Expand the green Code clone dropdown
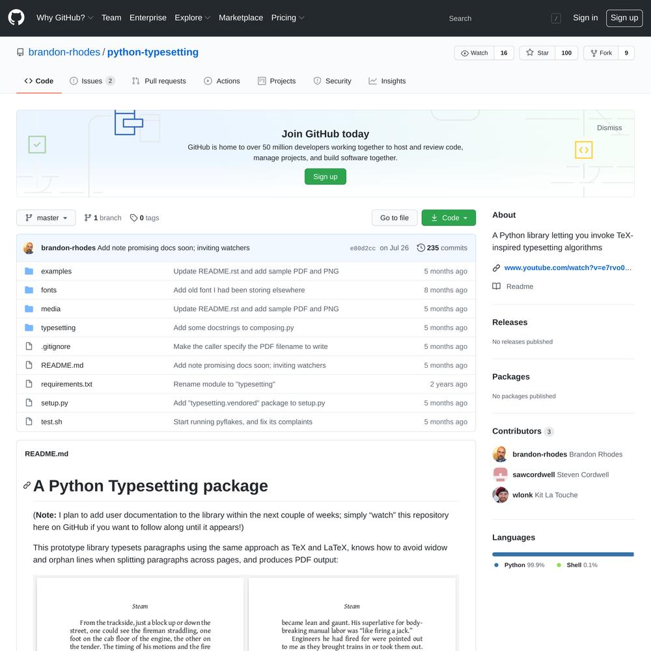 pos(449,218)
